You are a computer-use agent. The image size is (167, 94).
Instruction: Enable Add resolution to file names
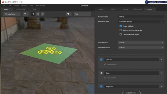121,30
